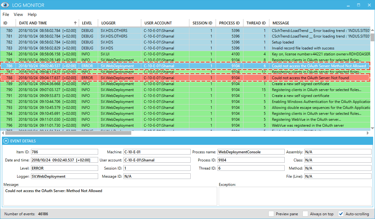Disable the Auto-scrolling checkbox
The image size is (375, 219).
coord(341,214)
